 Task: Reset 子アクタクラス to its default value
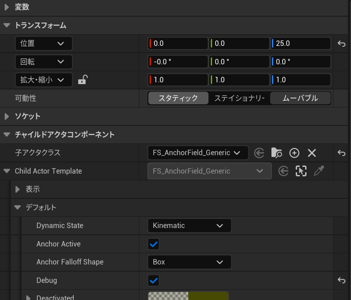[x=341, y=153]
